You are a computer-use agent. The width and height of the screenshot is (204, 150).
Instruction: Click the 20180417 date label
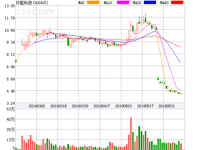point(102,106)
